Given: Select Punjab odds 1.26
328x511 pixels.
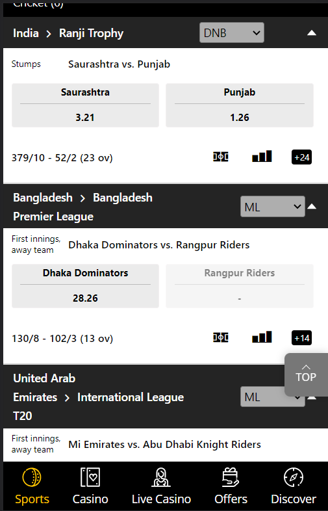Looking at the screenshot, I should 240,105.
